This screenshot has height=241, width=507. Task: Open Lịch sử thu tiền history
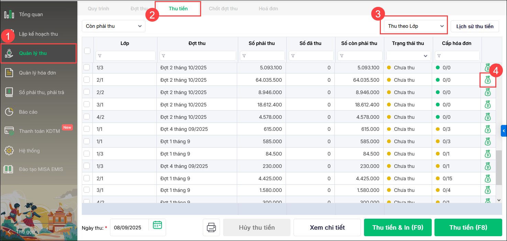(475, 26)
